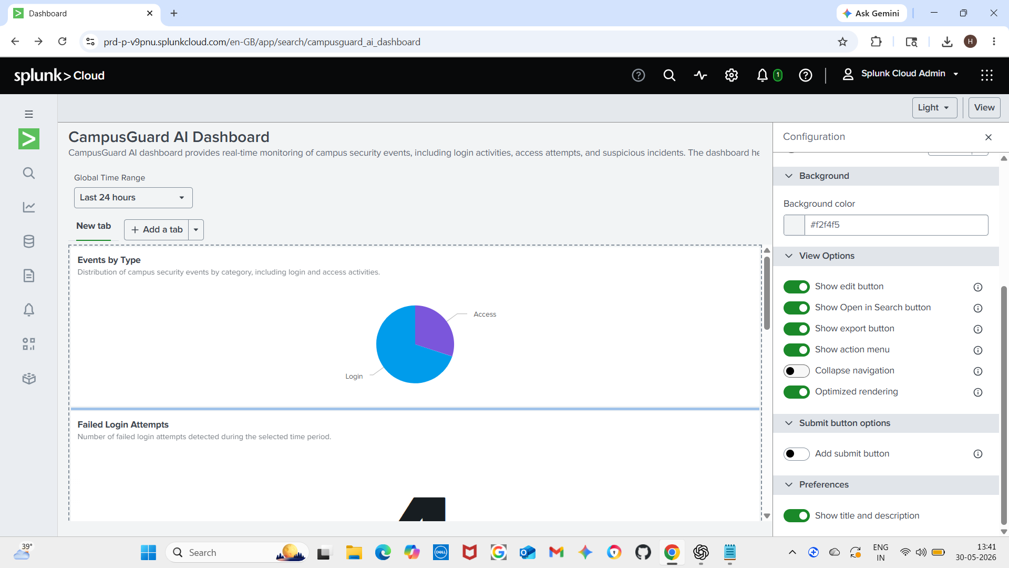Turn off Show action menu switch
1009x568 pixels.
click(797, 350)
